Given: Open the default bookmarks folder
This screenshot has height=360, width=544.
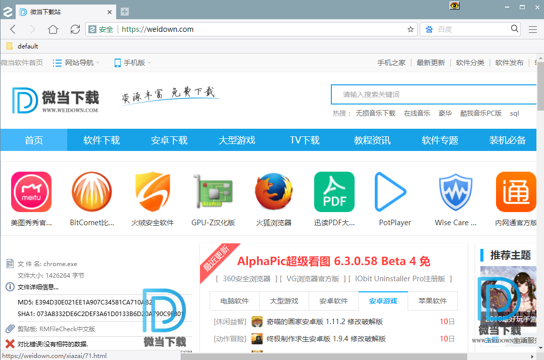Looking at the screenshot, I should point(22,46).
